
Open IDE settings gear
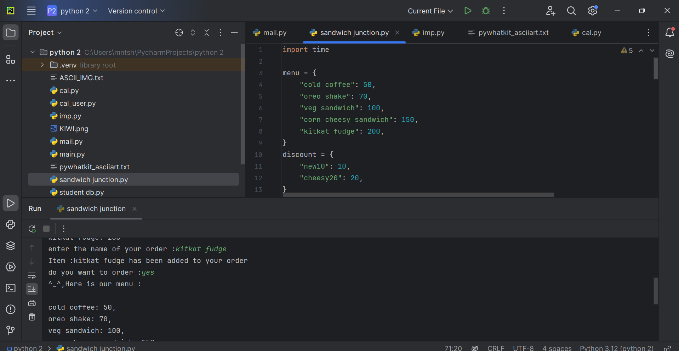(593, 11)
